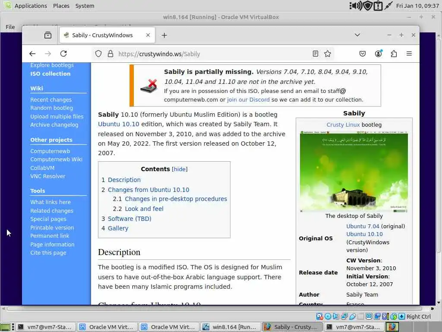Open the volume control in the top panel
442x332 pixels.
click(356, 6)
